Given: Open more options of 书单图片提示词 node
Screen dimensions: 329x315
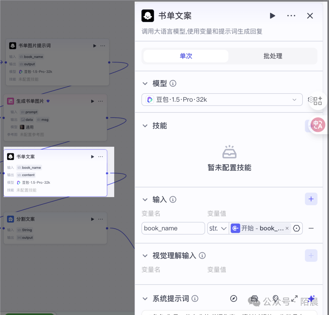Looking at the screenshot, I should click(x=103, y=46).
